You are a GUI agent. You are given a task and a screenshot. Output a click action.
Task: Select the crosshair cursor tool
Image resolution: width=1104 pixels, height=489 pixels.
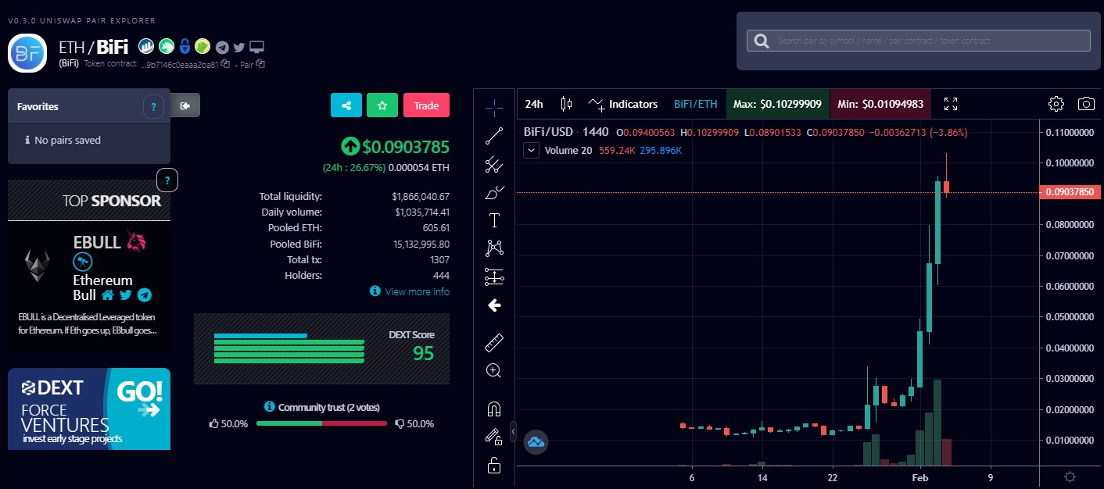coord(494,106)
